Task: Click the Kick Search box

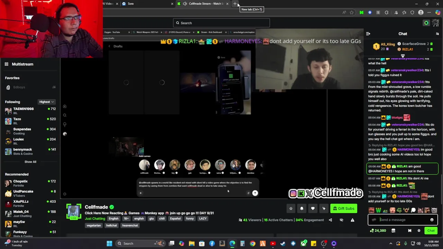Action: (x=221, y=23)
